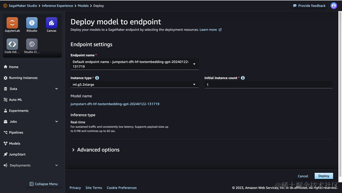Expand Jobs menu chevron

pos(56,121)
